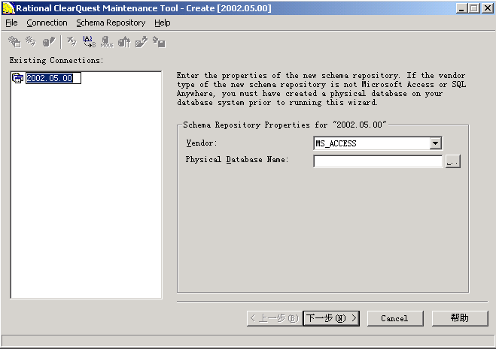Click the MS_ACCESS vendor combo box
496x349 pixels.
coord(377,143)
